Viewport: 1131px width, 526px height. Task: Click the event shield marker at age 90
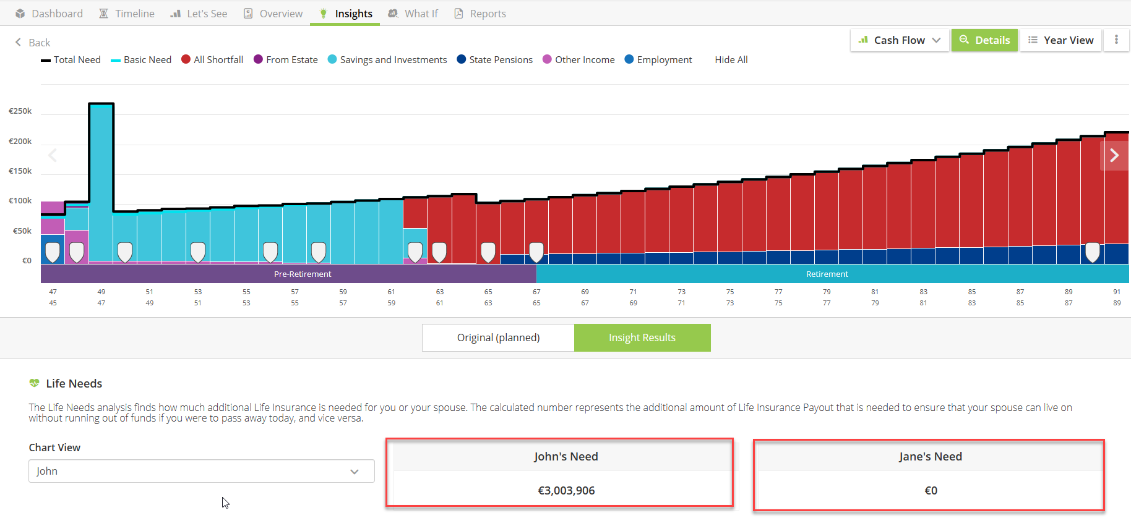(1093, 252)
